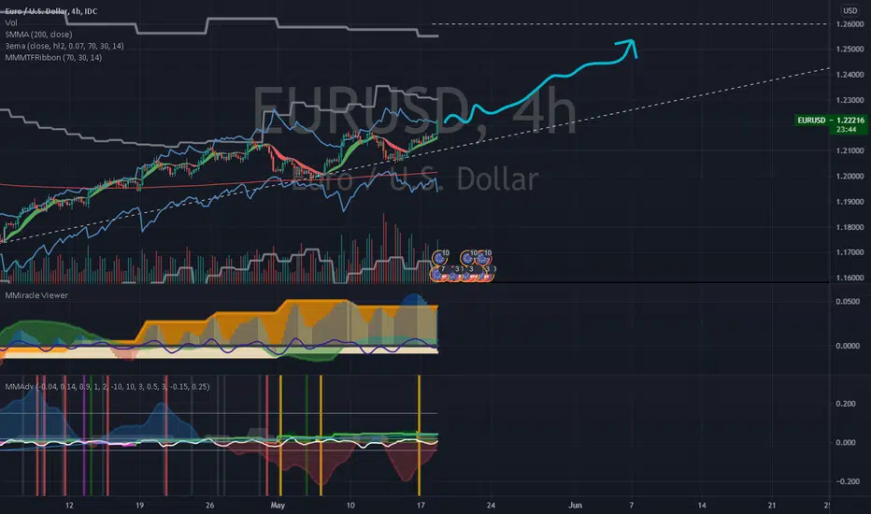Screen dimensions: 871x514
Task: Click the 1.17000 price axis label
Action: point(850,252)
